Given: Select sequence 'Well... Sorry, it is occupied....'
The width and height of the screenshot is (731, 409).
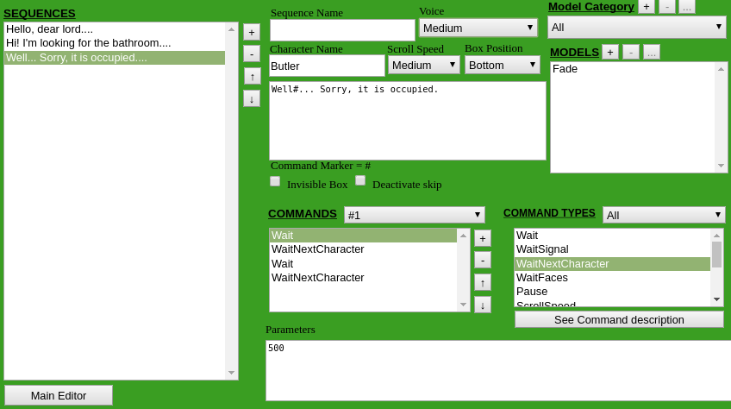Looking at the screenshot, I should pos(115,58).
